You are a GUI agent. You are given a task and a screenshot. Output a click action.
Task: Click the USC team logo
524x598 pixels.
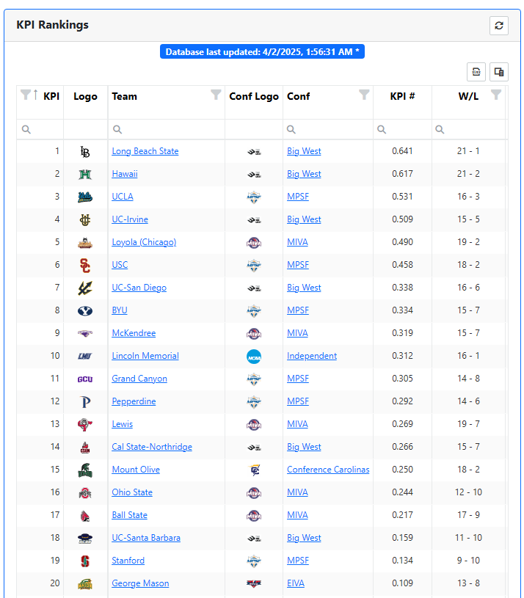85,266
